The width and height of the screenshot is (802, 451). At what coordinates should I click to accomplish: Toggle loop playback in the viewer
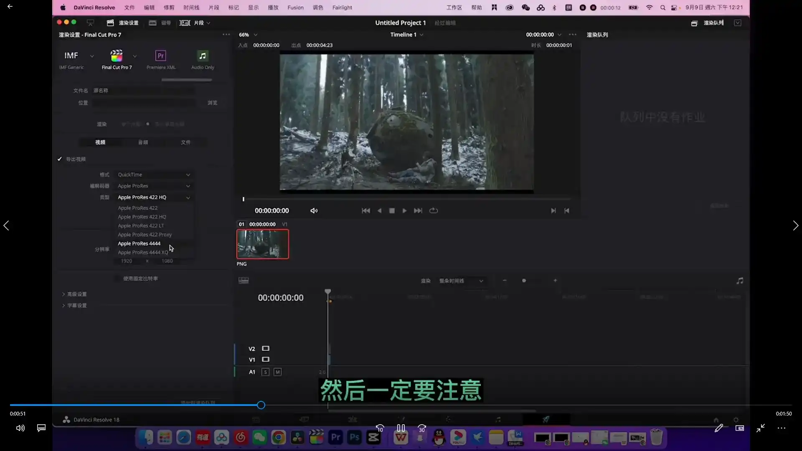click(x=434, y=211)
